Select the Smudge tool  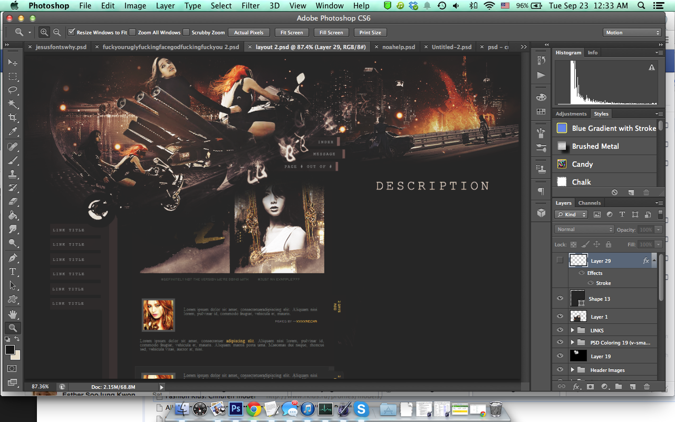tap(13, 229)
